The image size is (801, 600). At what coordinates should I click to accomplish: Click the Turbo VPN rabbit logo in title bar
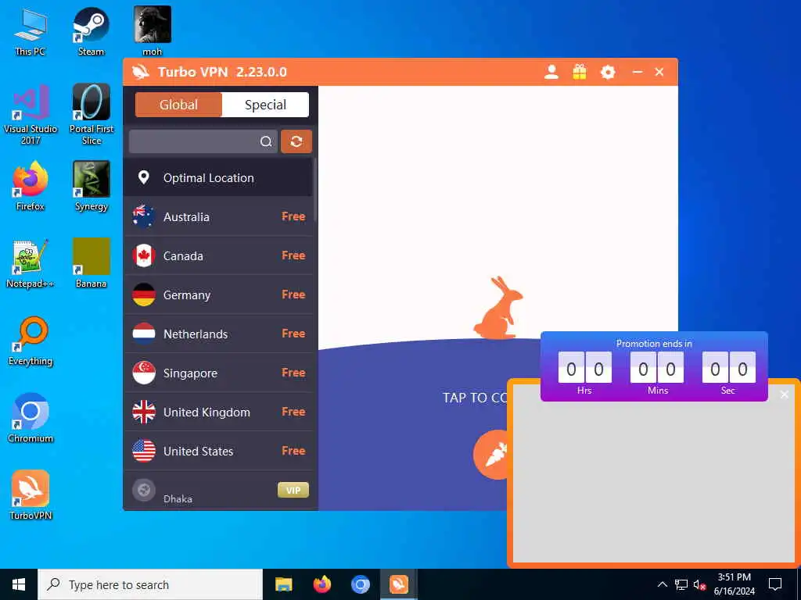pyautogui.click(x=141, y=72)
